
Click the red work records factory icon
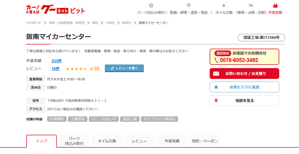tap(275, 5)
